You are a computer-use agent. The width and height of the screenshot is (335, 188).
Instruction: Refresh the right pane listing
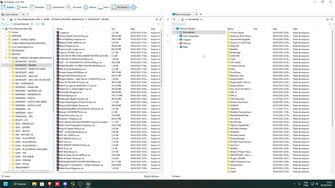pos(332,19)
